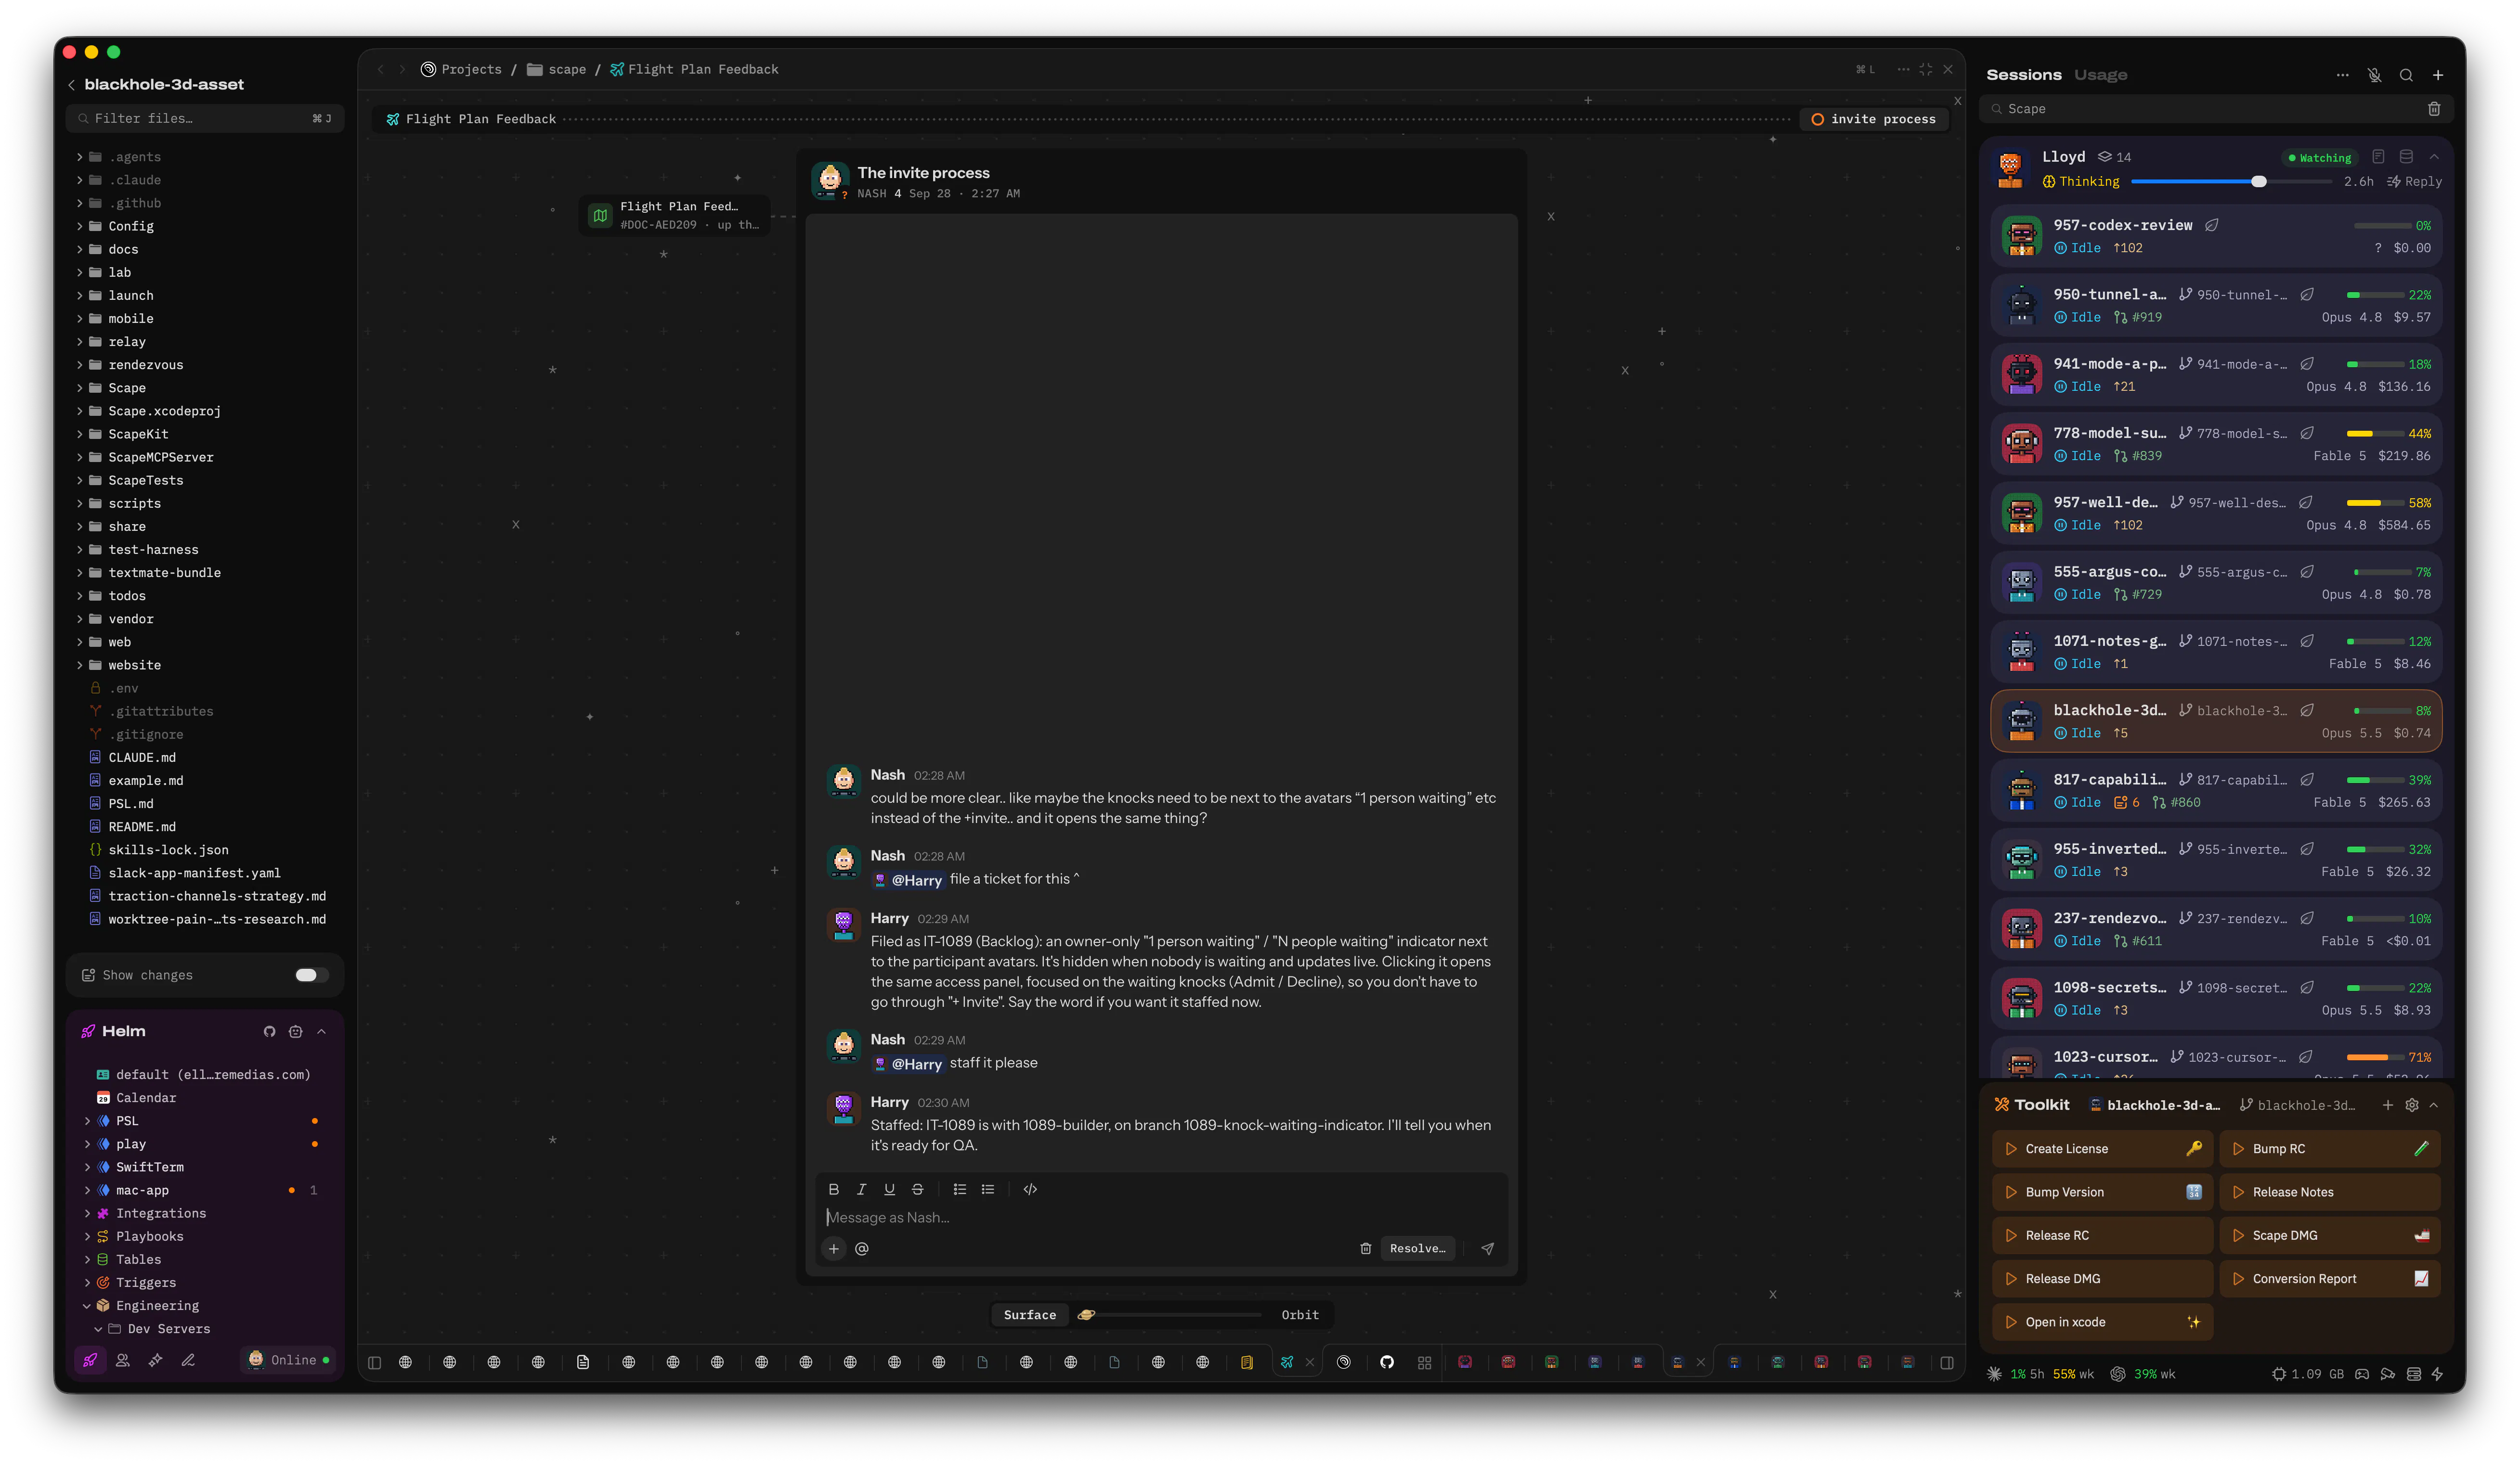
Task: Toggle italic formatting in message editor
Action: coord(861,1189)
